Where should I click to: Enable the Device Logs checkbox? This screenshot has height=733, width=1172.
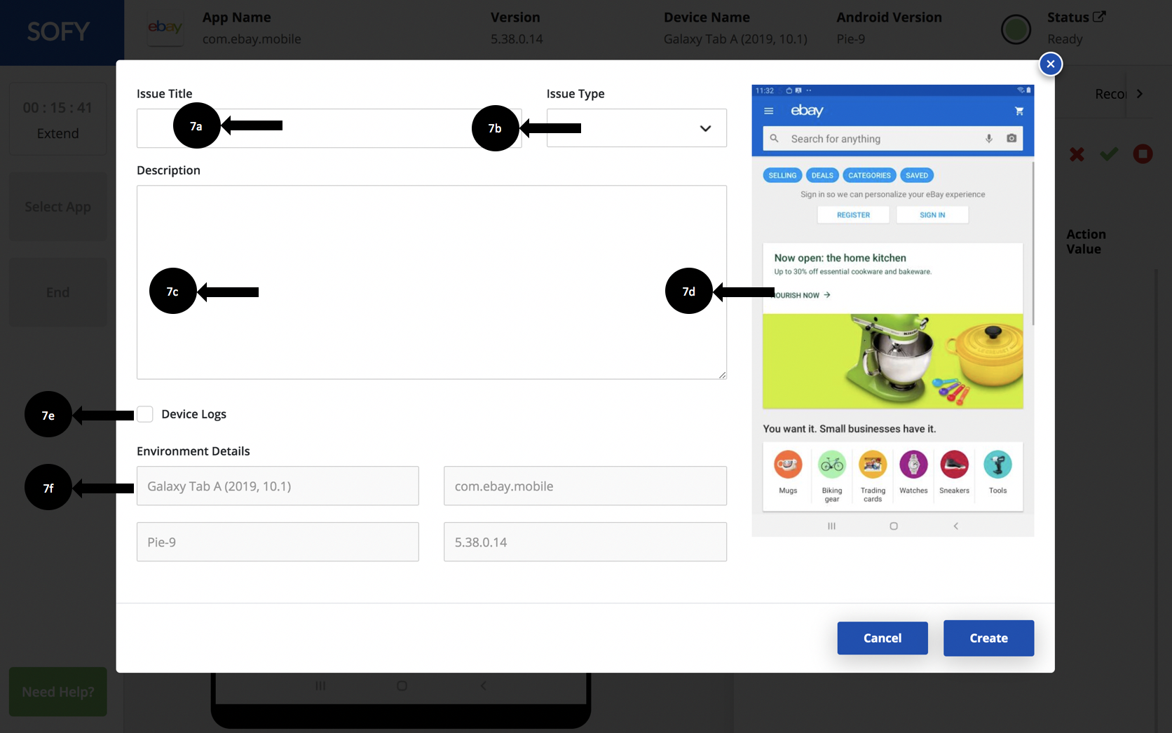pyautogui.click(x=145, y=414)
